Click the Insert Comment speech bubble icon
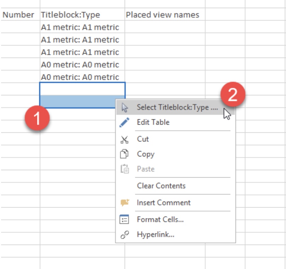 pos(125,202)
